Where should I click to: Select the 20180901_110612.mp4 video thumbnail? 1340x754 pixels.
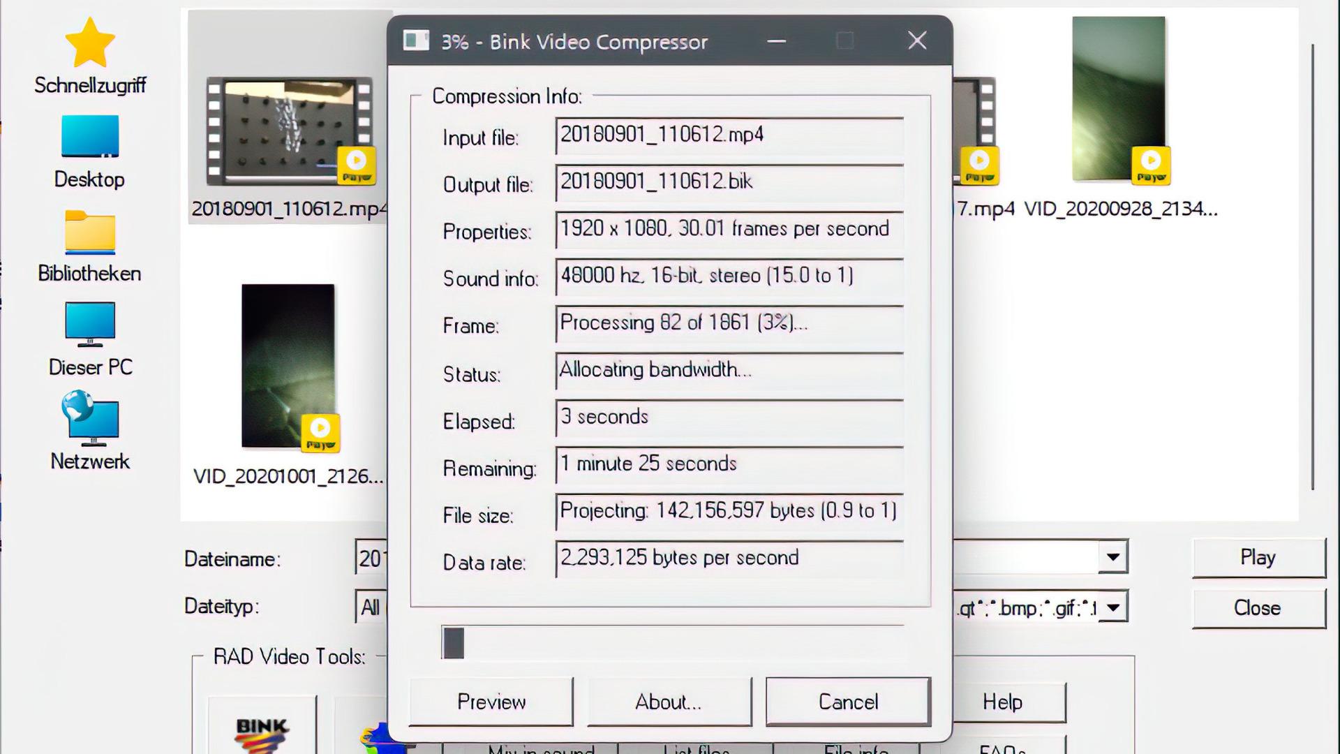289,131
